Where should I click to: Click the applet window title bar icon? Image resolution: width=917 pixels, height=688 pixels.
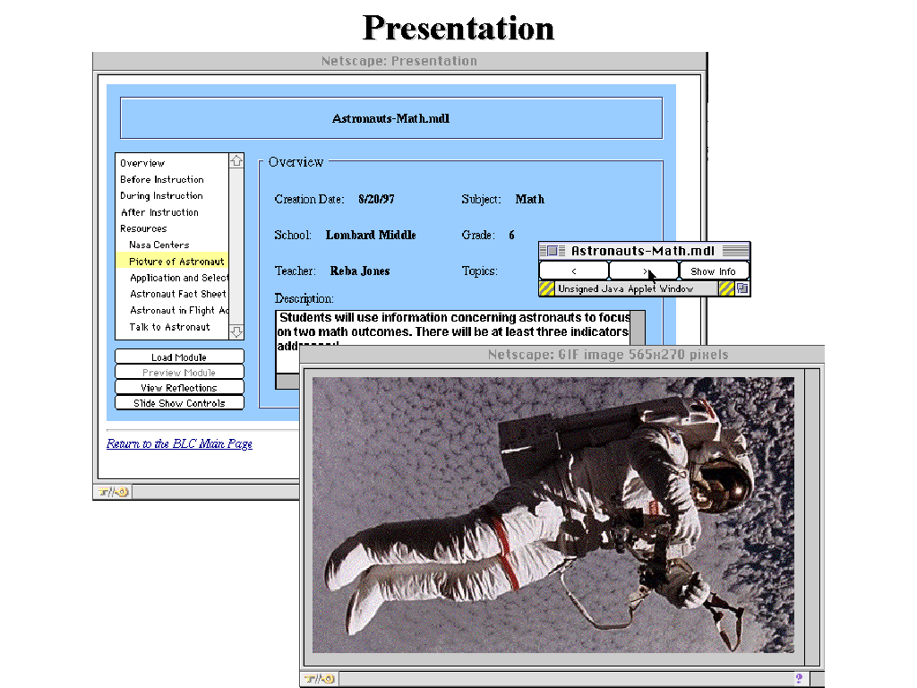tap(552, 251)
